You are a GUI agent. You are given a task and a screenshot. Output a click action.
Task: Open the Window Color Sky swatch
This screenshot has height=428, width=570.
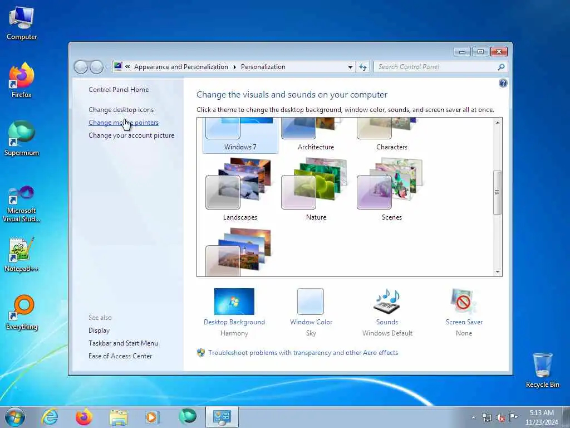311,301
